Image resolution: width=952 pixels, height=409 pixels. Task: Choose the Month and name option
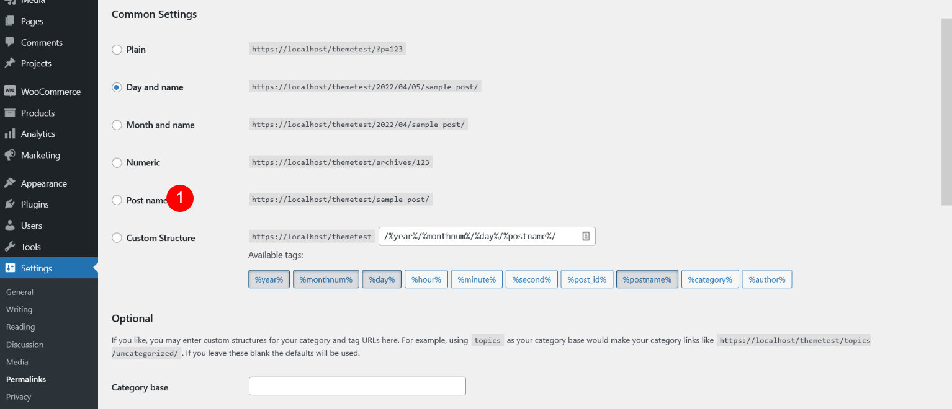pos(117,125)
